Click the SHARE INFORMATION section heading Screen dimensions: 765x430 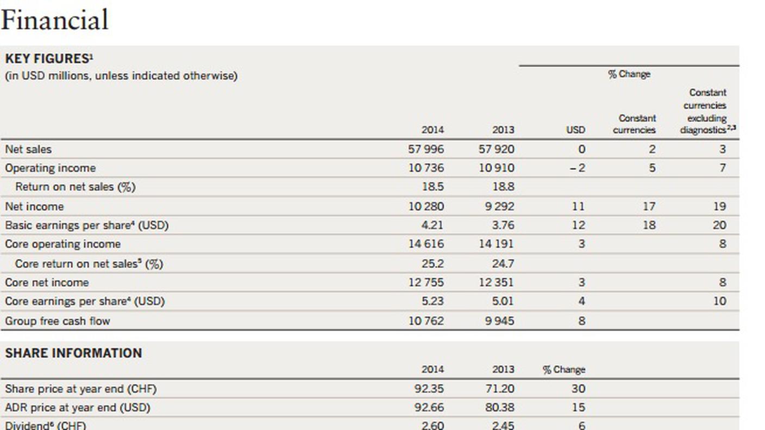coord(73,353)
